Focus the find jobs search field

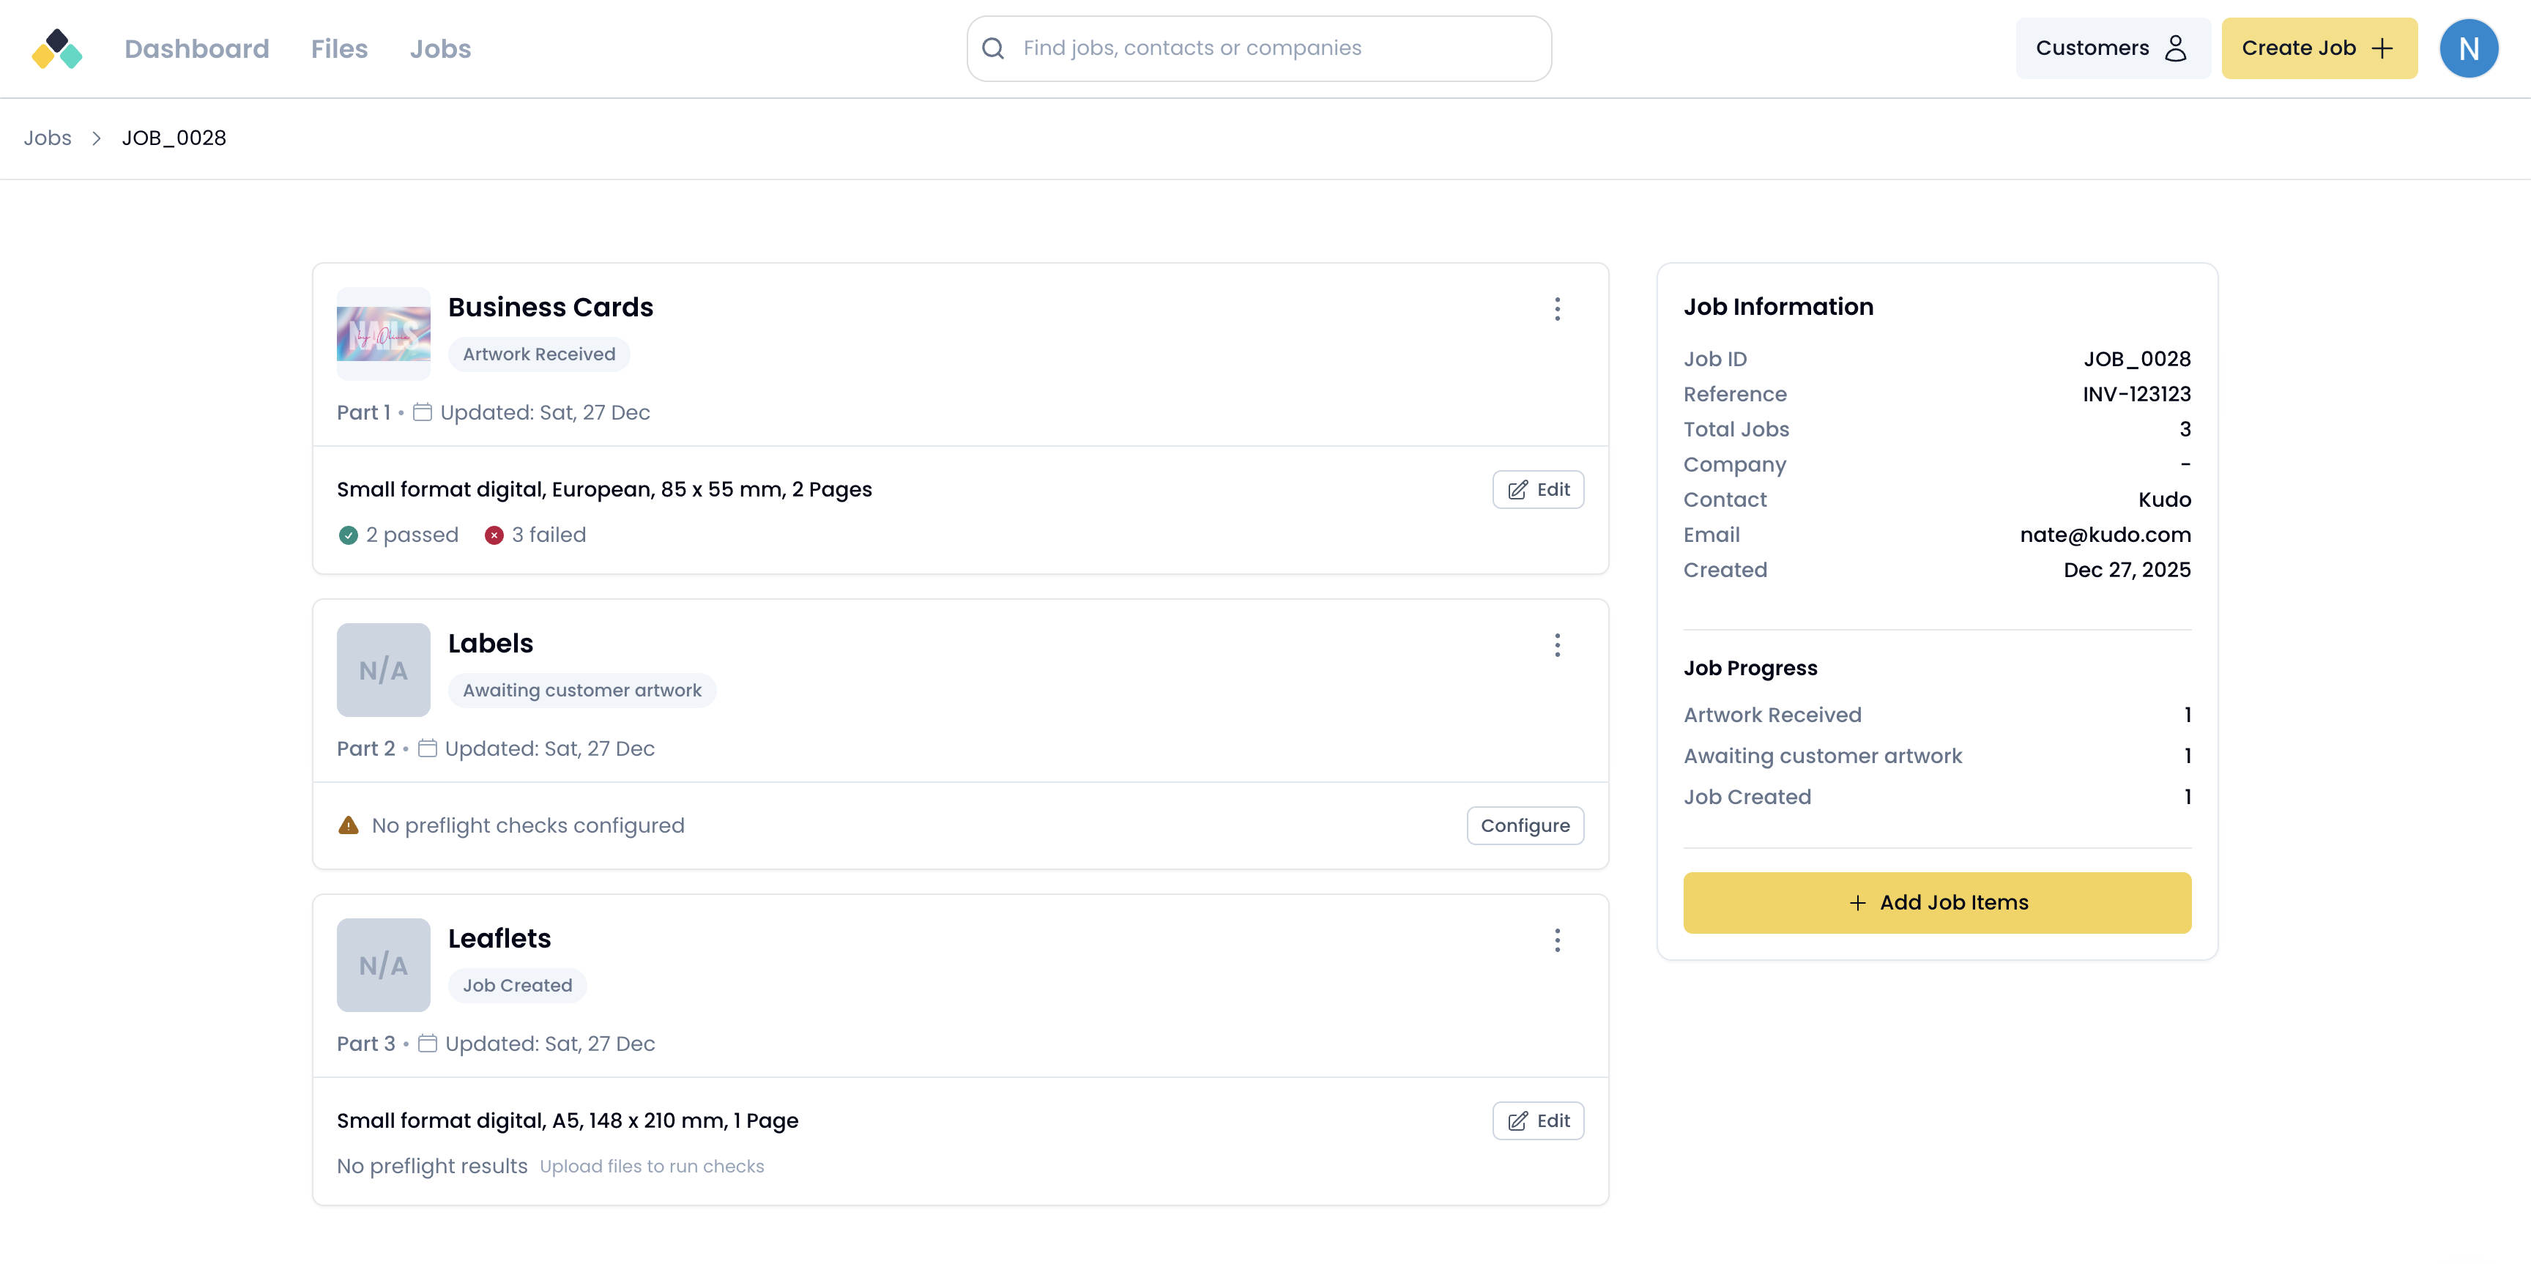pyautogui.click(x=1277, y=48)
